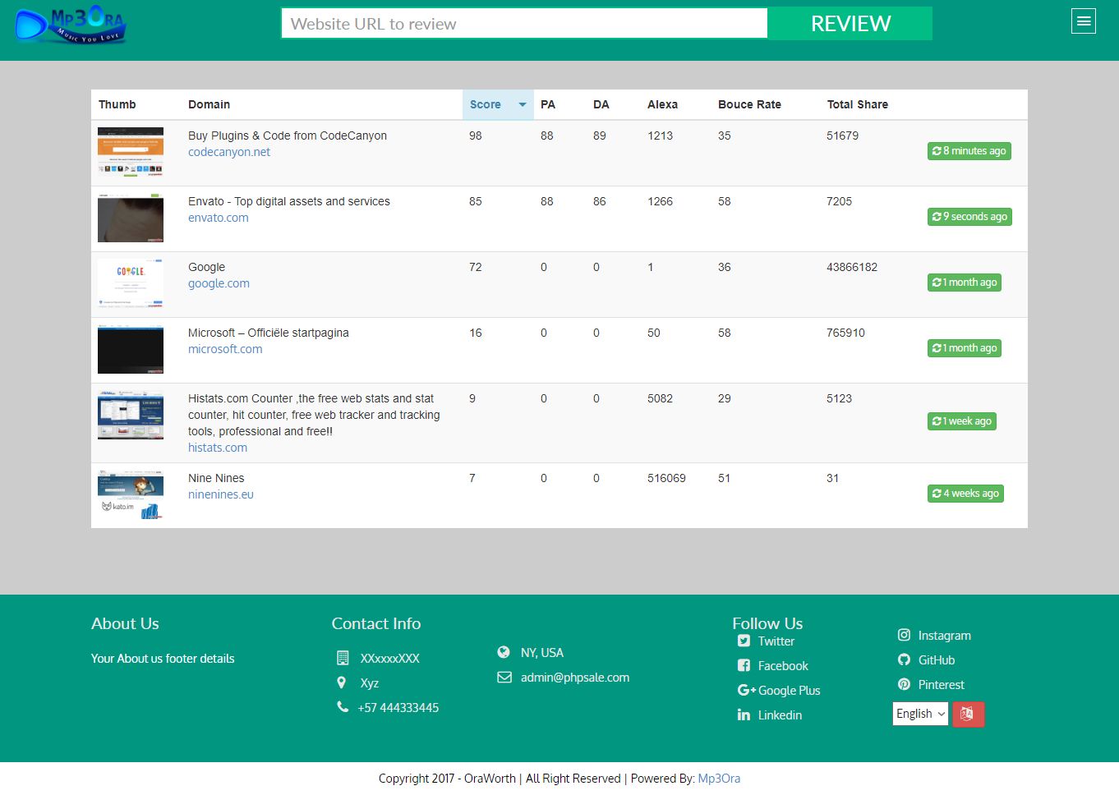Open the codecanyon.net thumbnail

pyautogui.click(x=131, y=152)
